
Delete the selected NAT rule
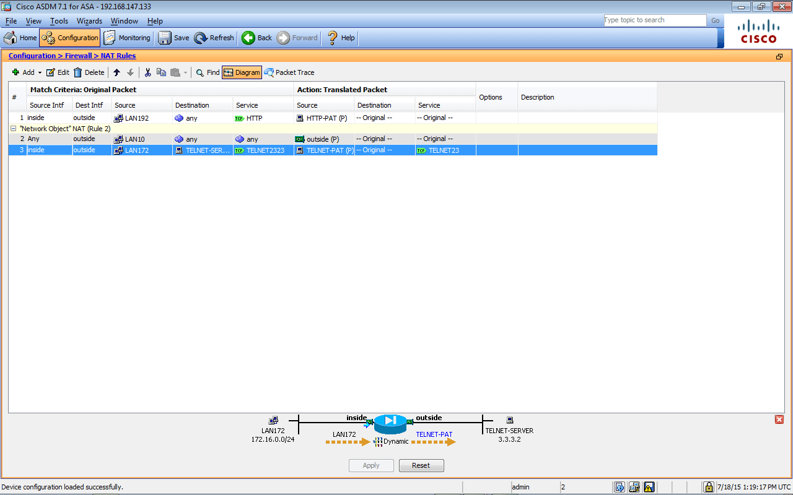point(89,72)
